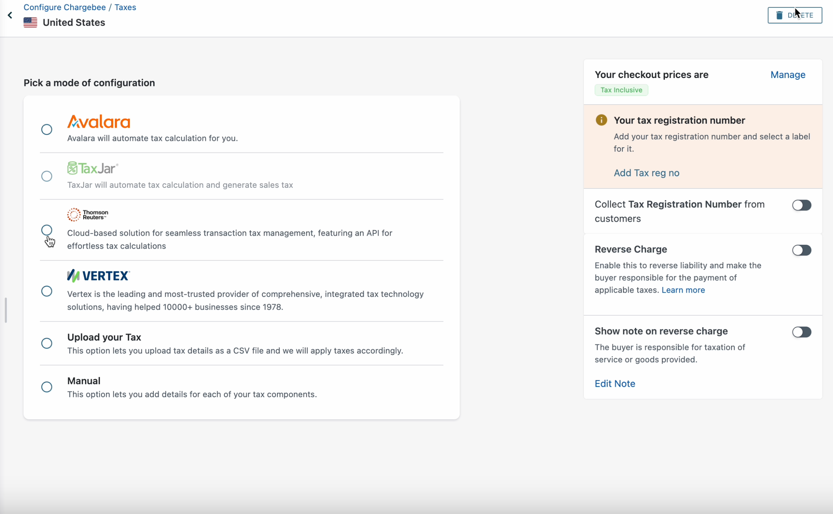Enable Show note on reverse charge
833x514 pixels.
[x=801, y=332]
